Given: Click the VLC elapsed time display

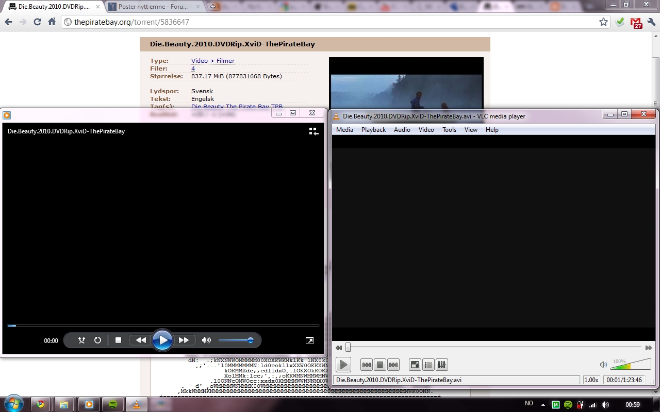Looking at the screenshot, I should [x=624, y=380].
